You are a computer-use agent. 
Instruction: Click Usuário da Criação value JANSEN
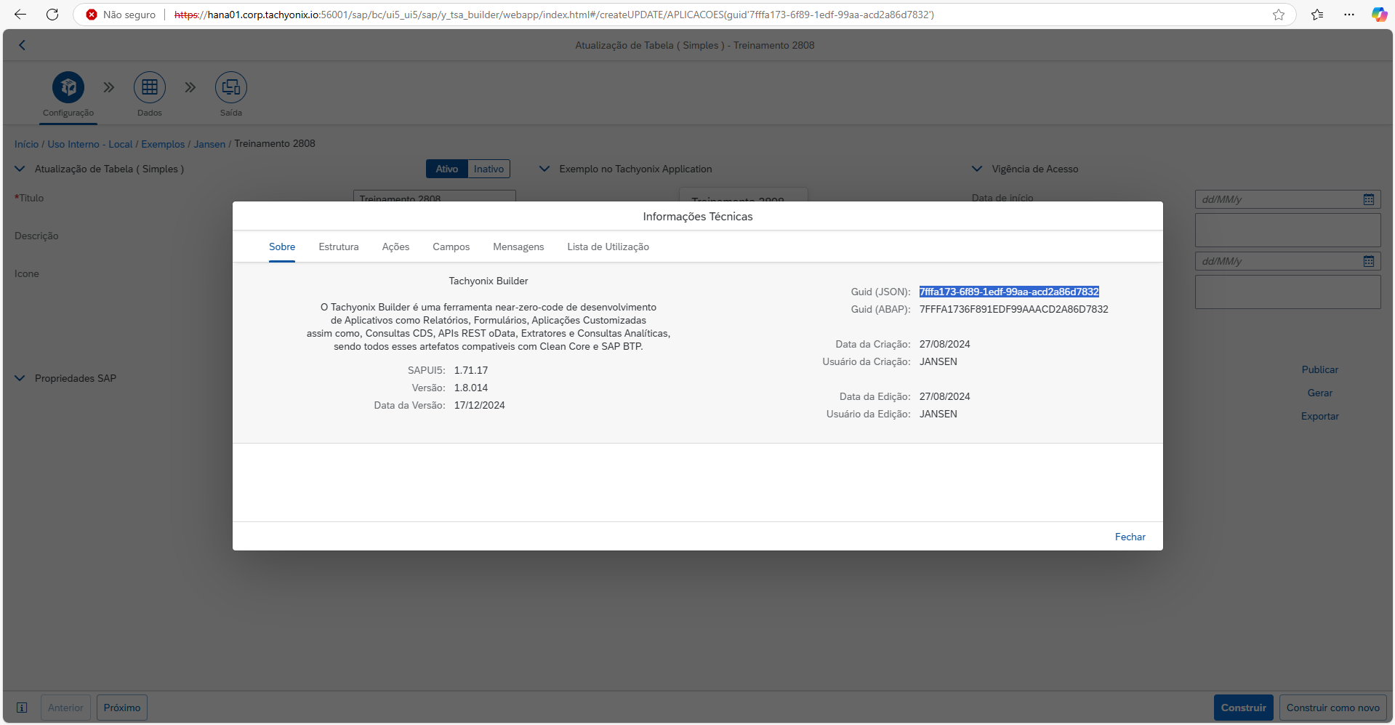(x=938, y=361)
